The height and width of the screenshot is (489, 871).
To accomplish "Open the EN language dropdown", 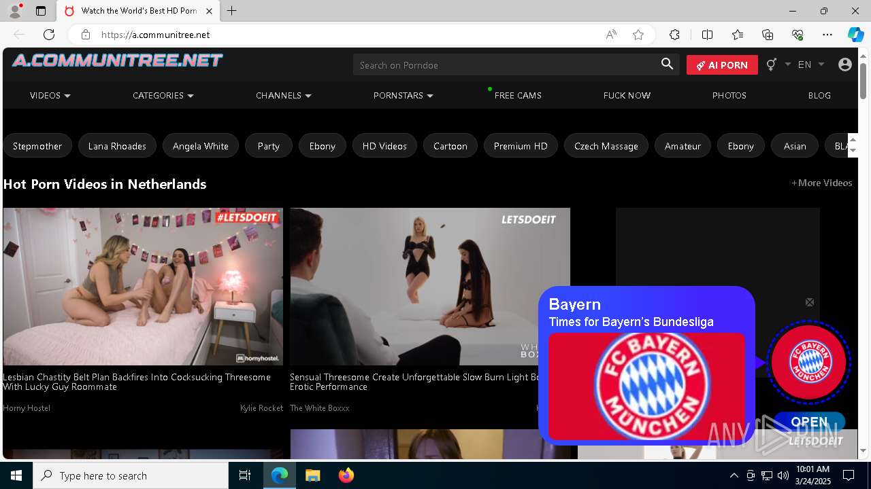I will tap(810, 65).
